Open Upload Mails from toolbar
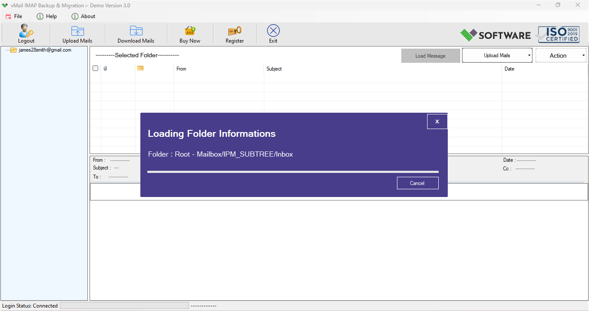 (x=77, y=34)
